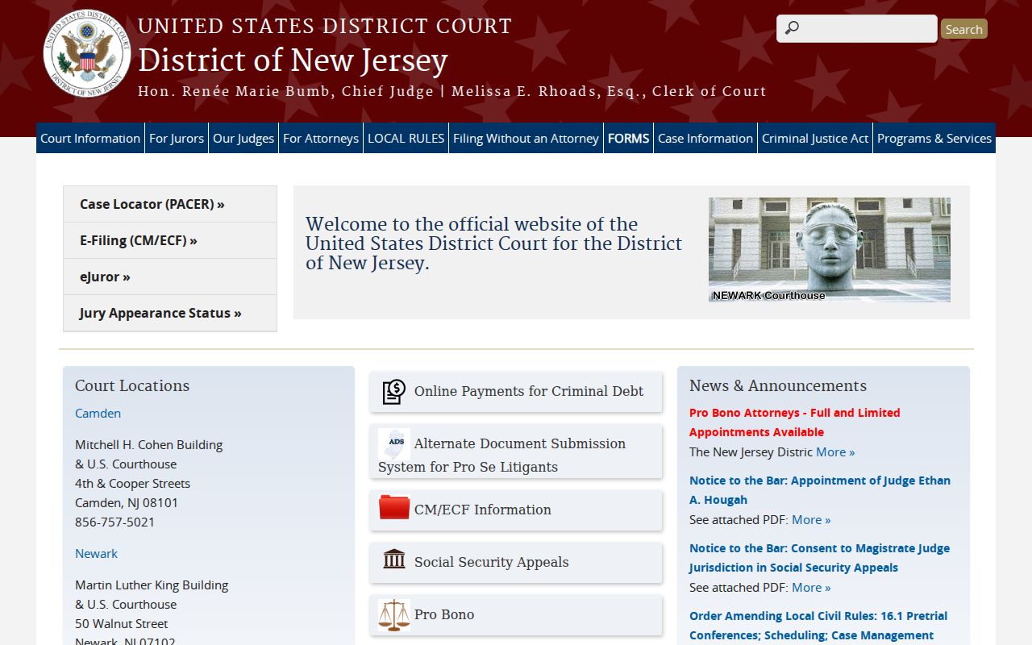The image size is (1032, 645).
Task: Open E-Filing (CM/ECF) link
Action: pyautogui.click(x=170, y=240)
